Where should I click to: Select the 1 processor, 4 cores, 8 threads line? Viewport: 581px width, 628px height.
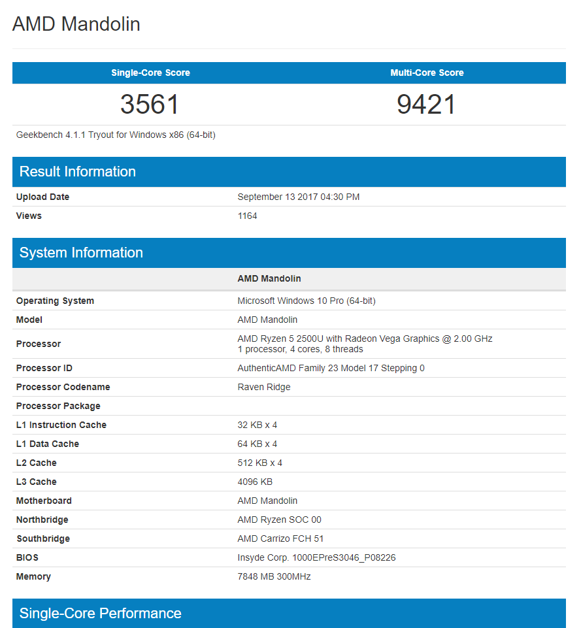tap(301, 349)
